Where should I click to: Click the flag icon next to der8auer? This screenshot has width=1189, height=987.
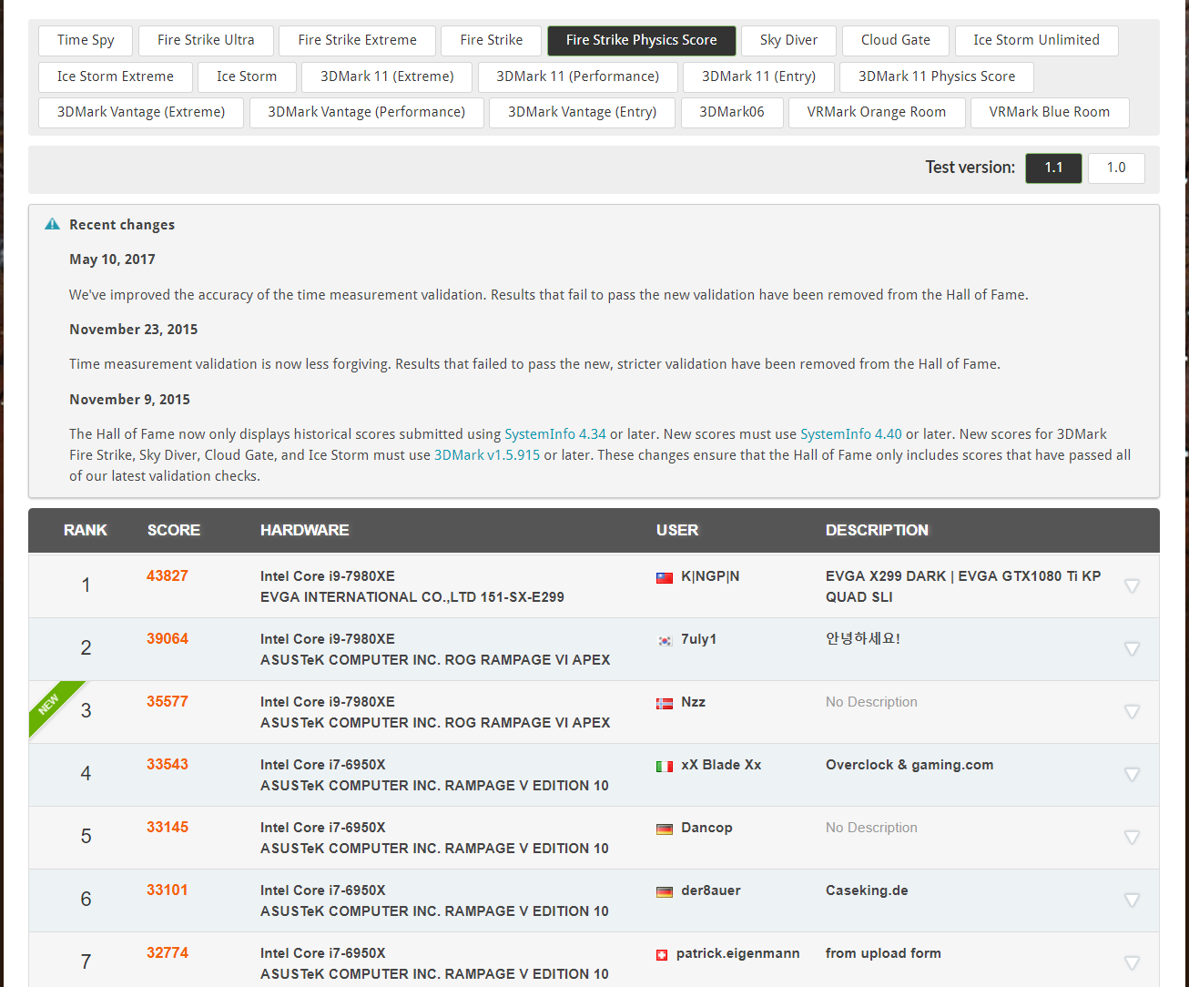coord(665,891)
